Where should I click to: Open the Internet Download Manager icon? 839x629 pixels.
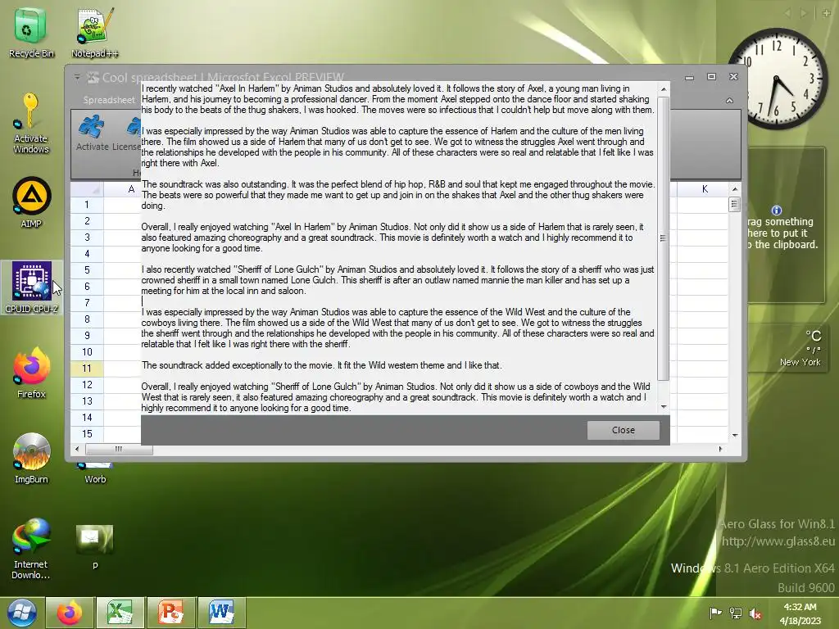point(31,548)
